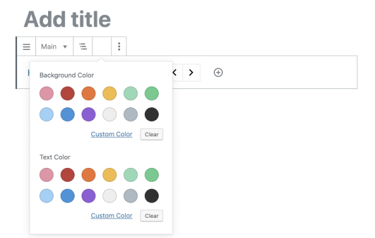Move menu item right with arrow
The image size is (375, 238).
point(191,73)
